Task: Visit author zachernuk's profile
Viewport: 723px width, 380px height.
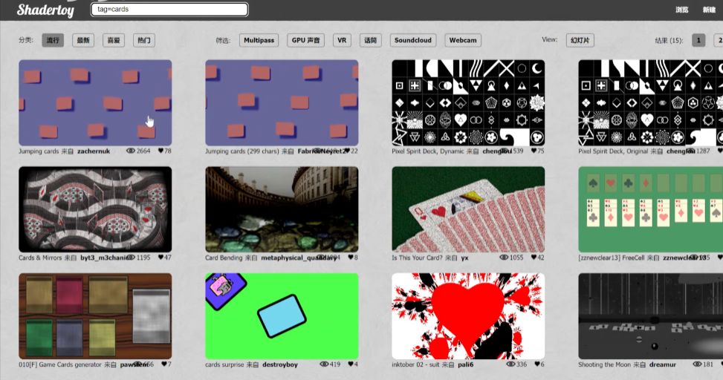Action: (94, 151)
